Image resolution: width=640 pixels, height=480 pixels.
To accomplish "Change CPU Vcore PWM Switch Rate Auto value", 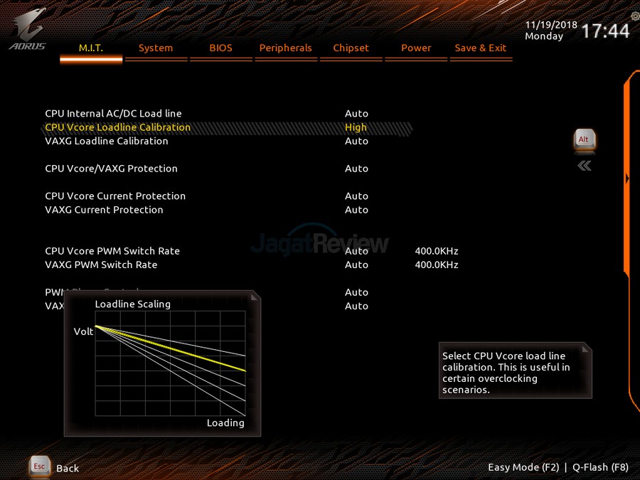I will coord(356,251).
